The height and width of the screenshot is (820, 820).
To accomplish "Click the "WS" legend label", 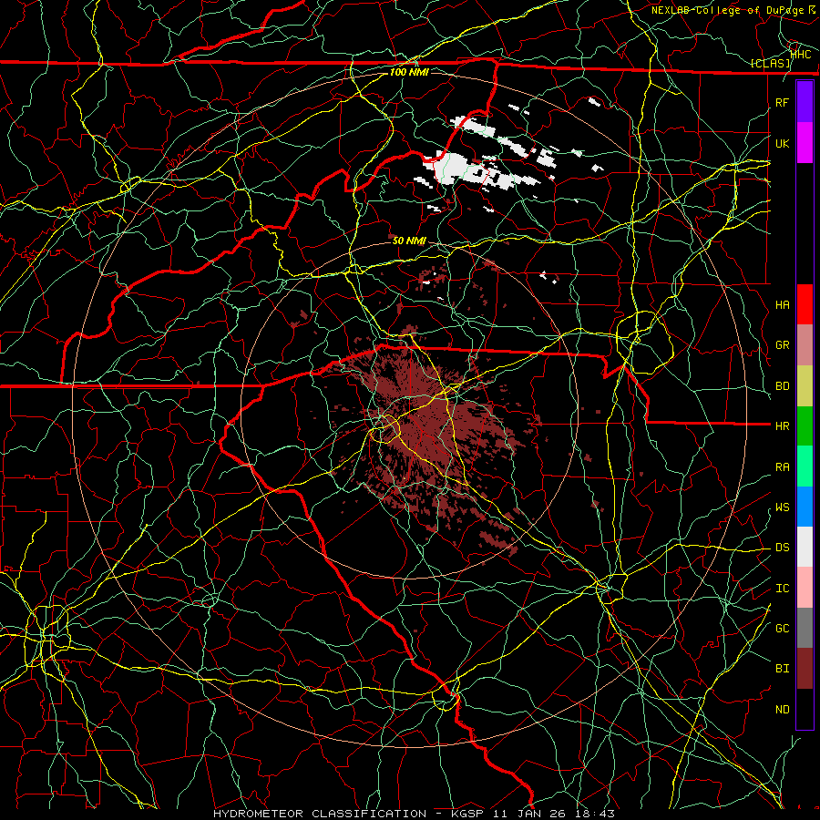I will coord(782,507).
